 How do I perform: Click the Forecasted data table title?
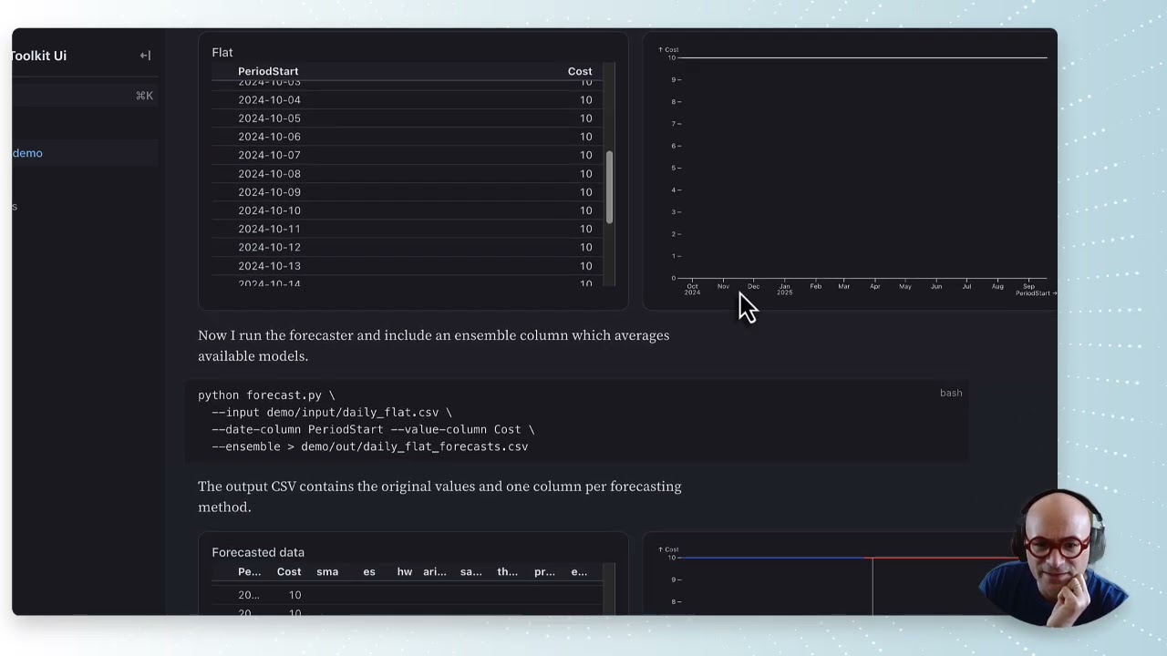258,552
